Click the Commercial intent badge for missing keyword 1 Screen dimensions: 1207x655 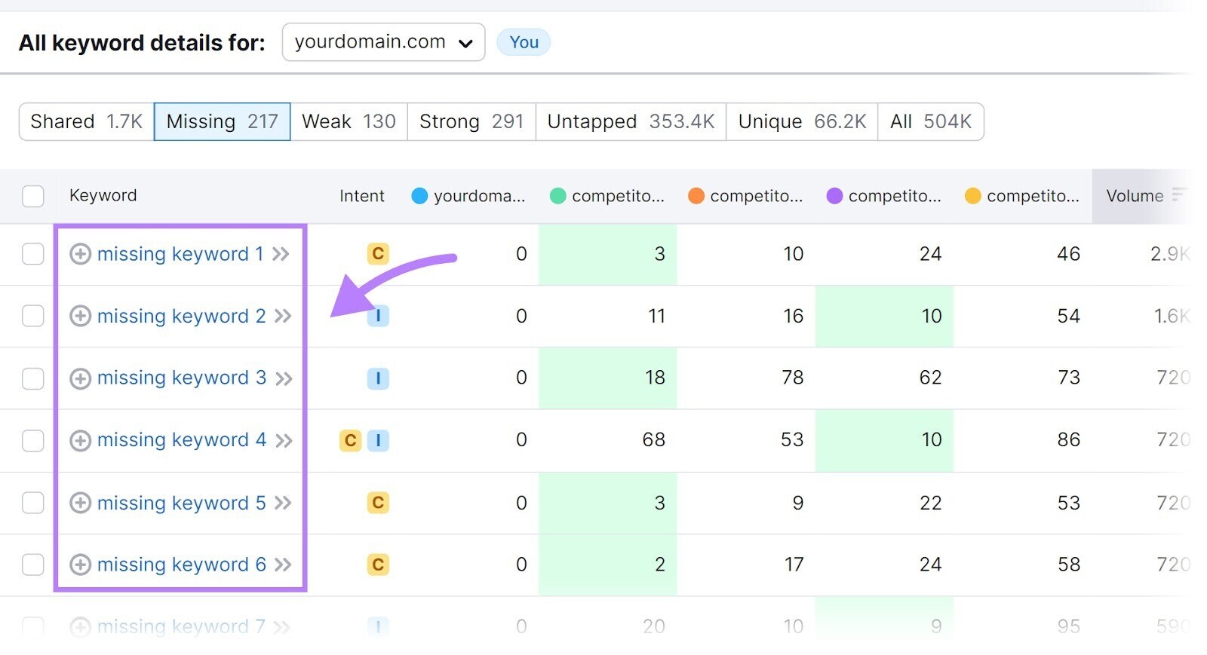[378, 254]
